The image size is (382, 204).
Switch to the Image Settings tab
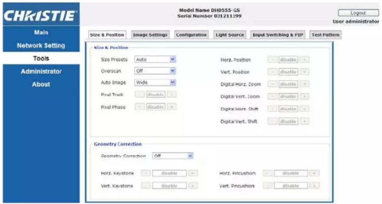click(150, 35)
